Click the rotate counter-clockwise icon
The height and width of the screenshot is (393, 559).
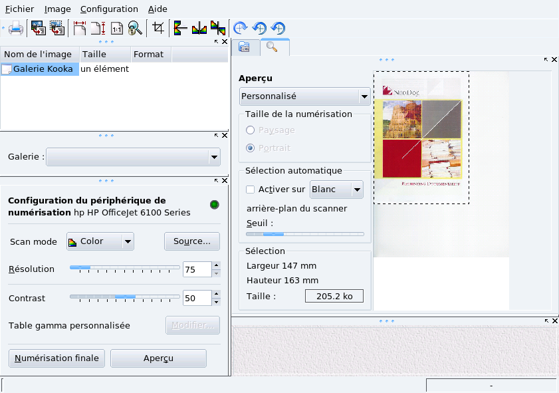(x=259, y=29)
